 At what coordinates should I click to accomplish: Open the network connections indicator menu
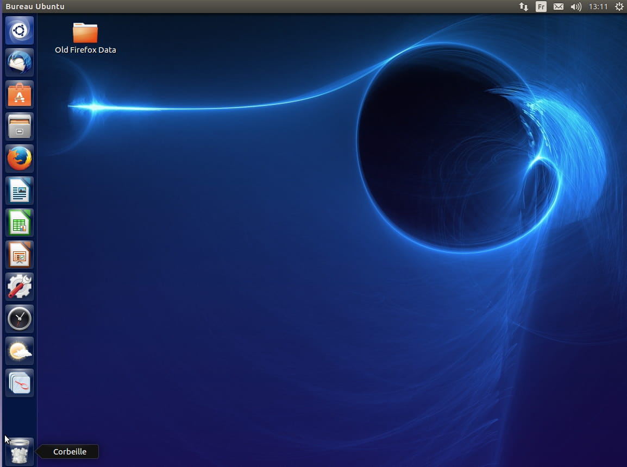(523, 7)
